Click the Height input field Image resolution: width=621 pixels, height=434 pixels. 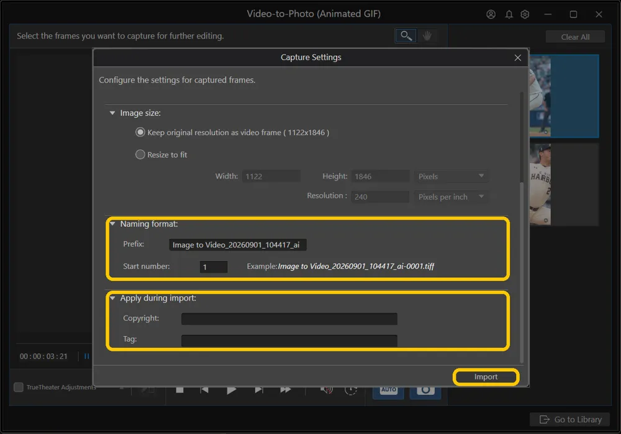click(380, 176)
